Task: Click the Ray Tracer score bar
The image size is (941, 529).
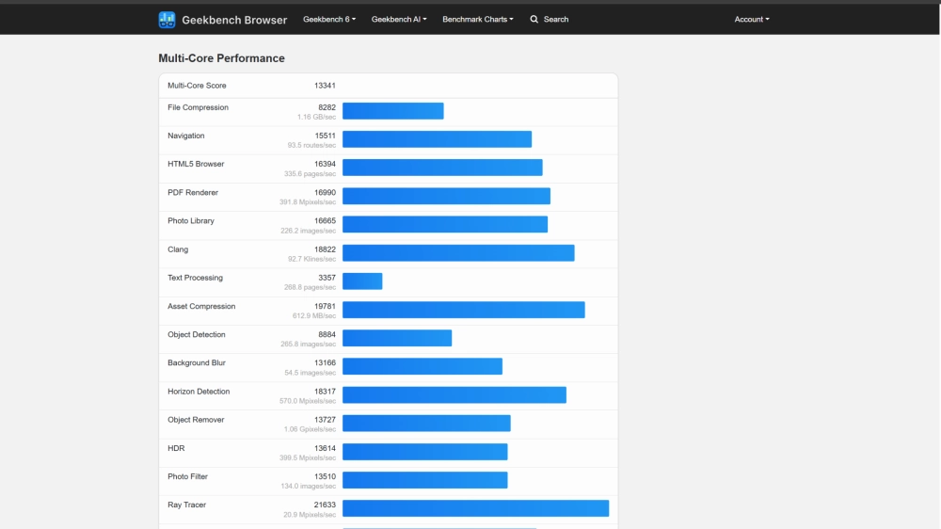Action: click(x=475, y=508)
